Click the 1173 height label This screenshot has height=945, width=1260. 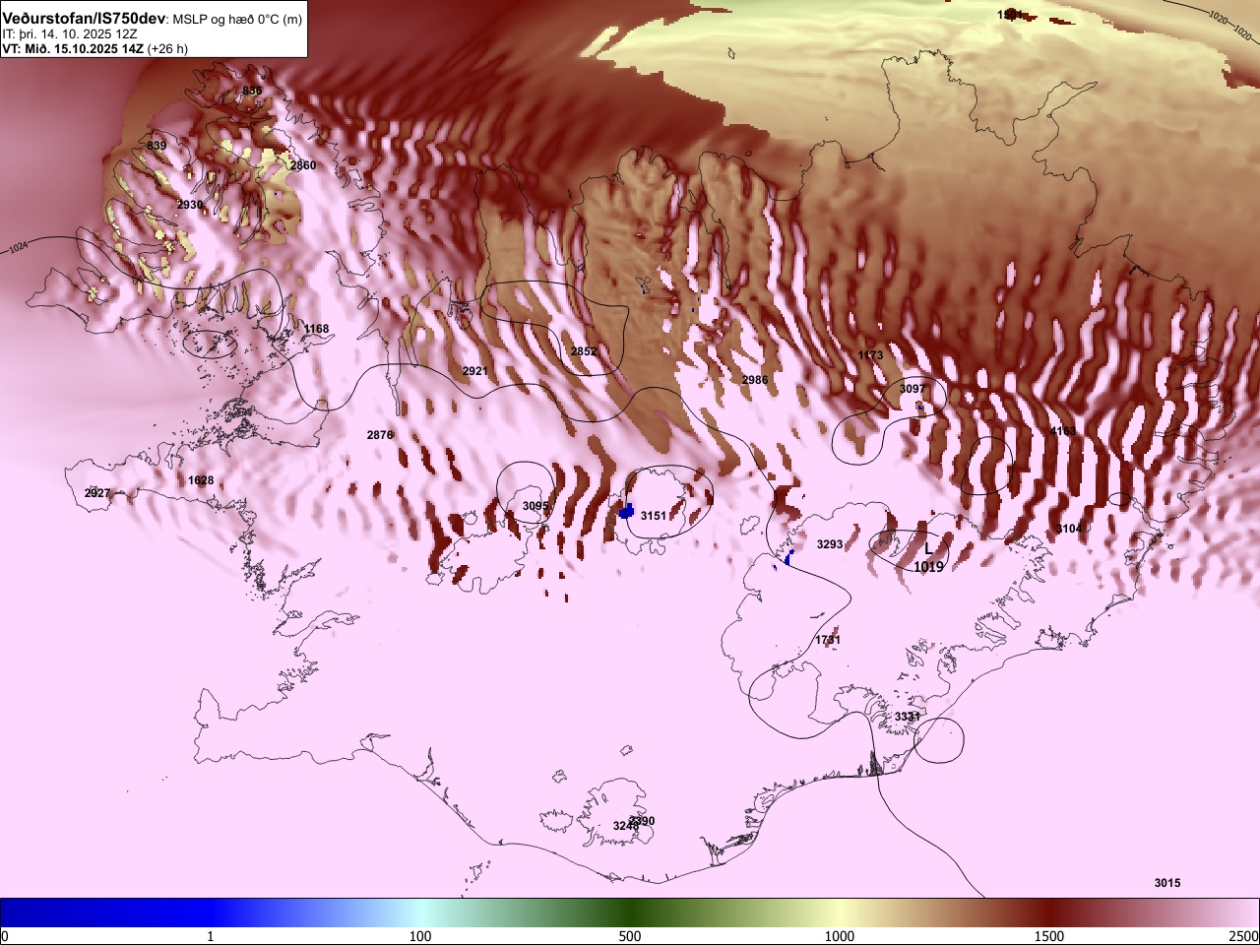pos(870,355)
